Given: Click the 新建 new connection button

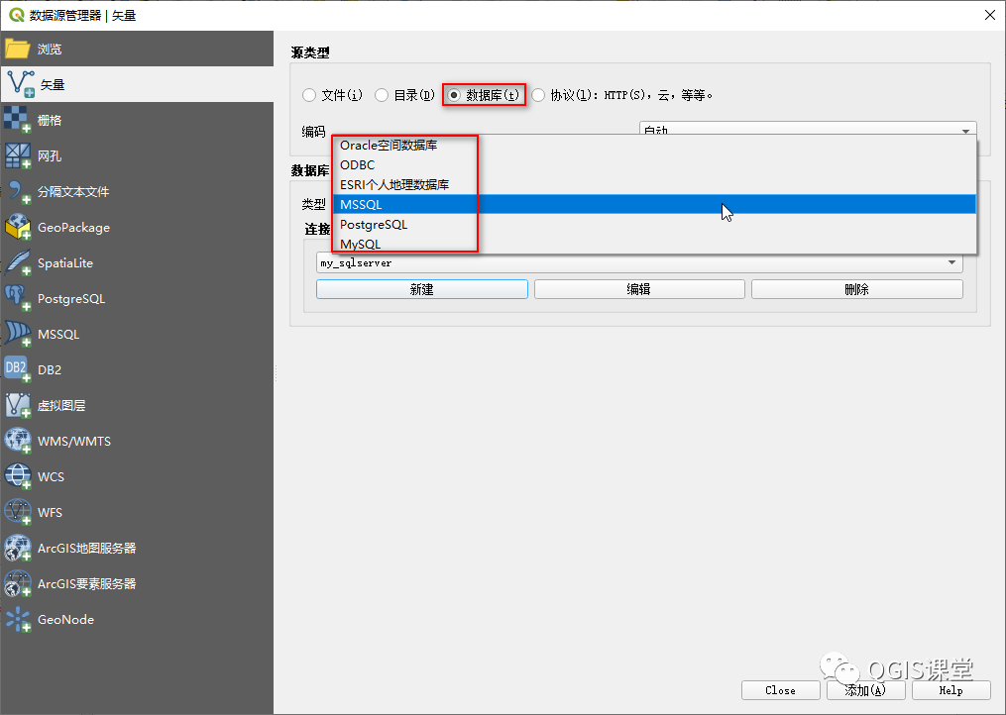Looking at the screenshot, I should [x=422, y=289].
